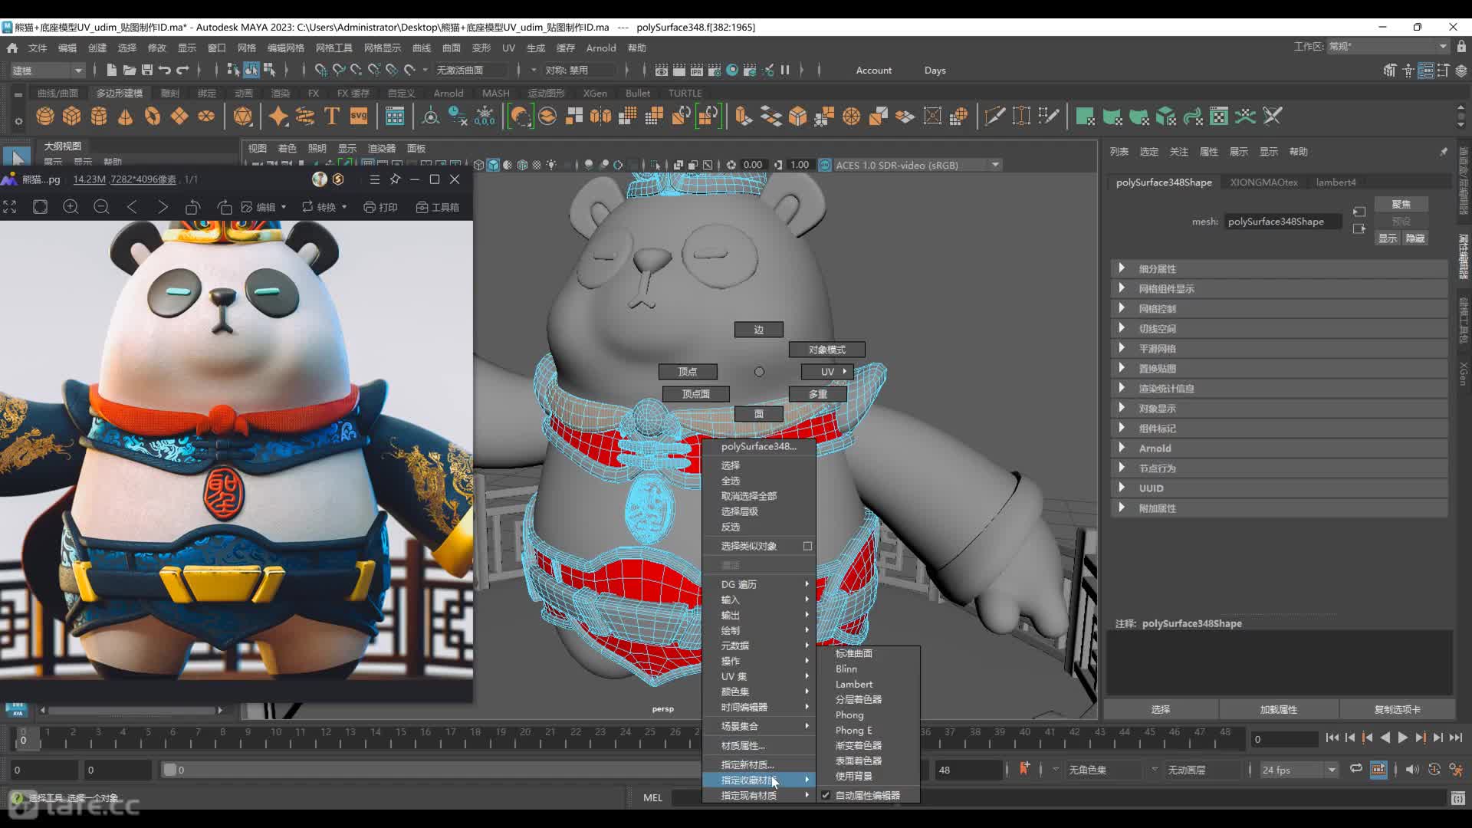
Task: Click the SVG import shelf icon
Action: click(359, 117)
